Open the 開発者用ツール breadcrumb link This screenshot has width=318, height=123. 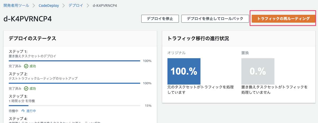click(x=16, y=6)
